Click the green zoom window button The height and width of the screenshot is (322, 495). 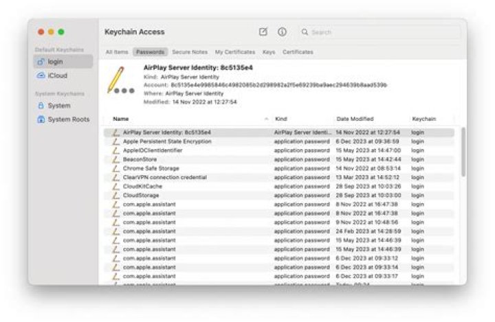[61, 32]
